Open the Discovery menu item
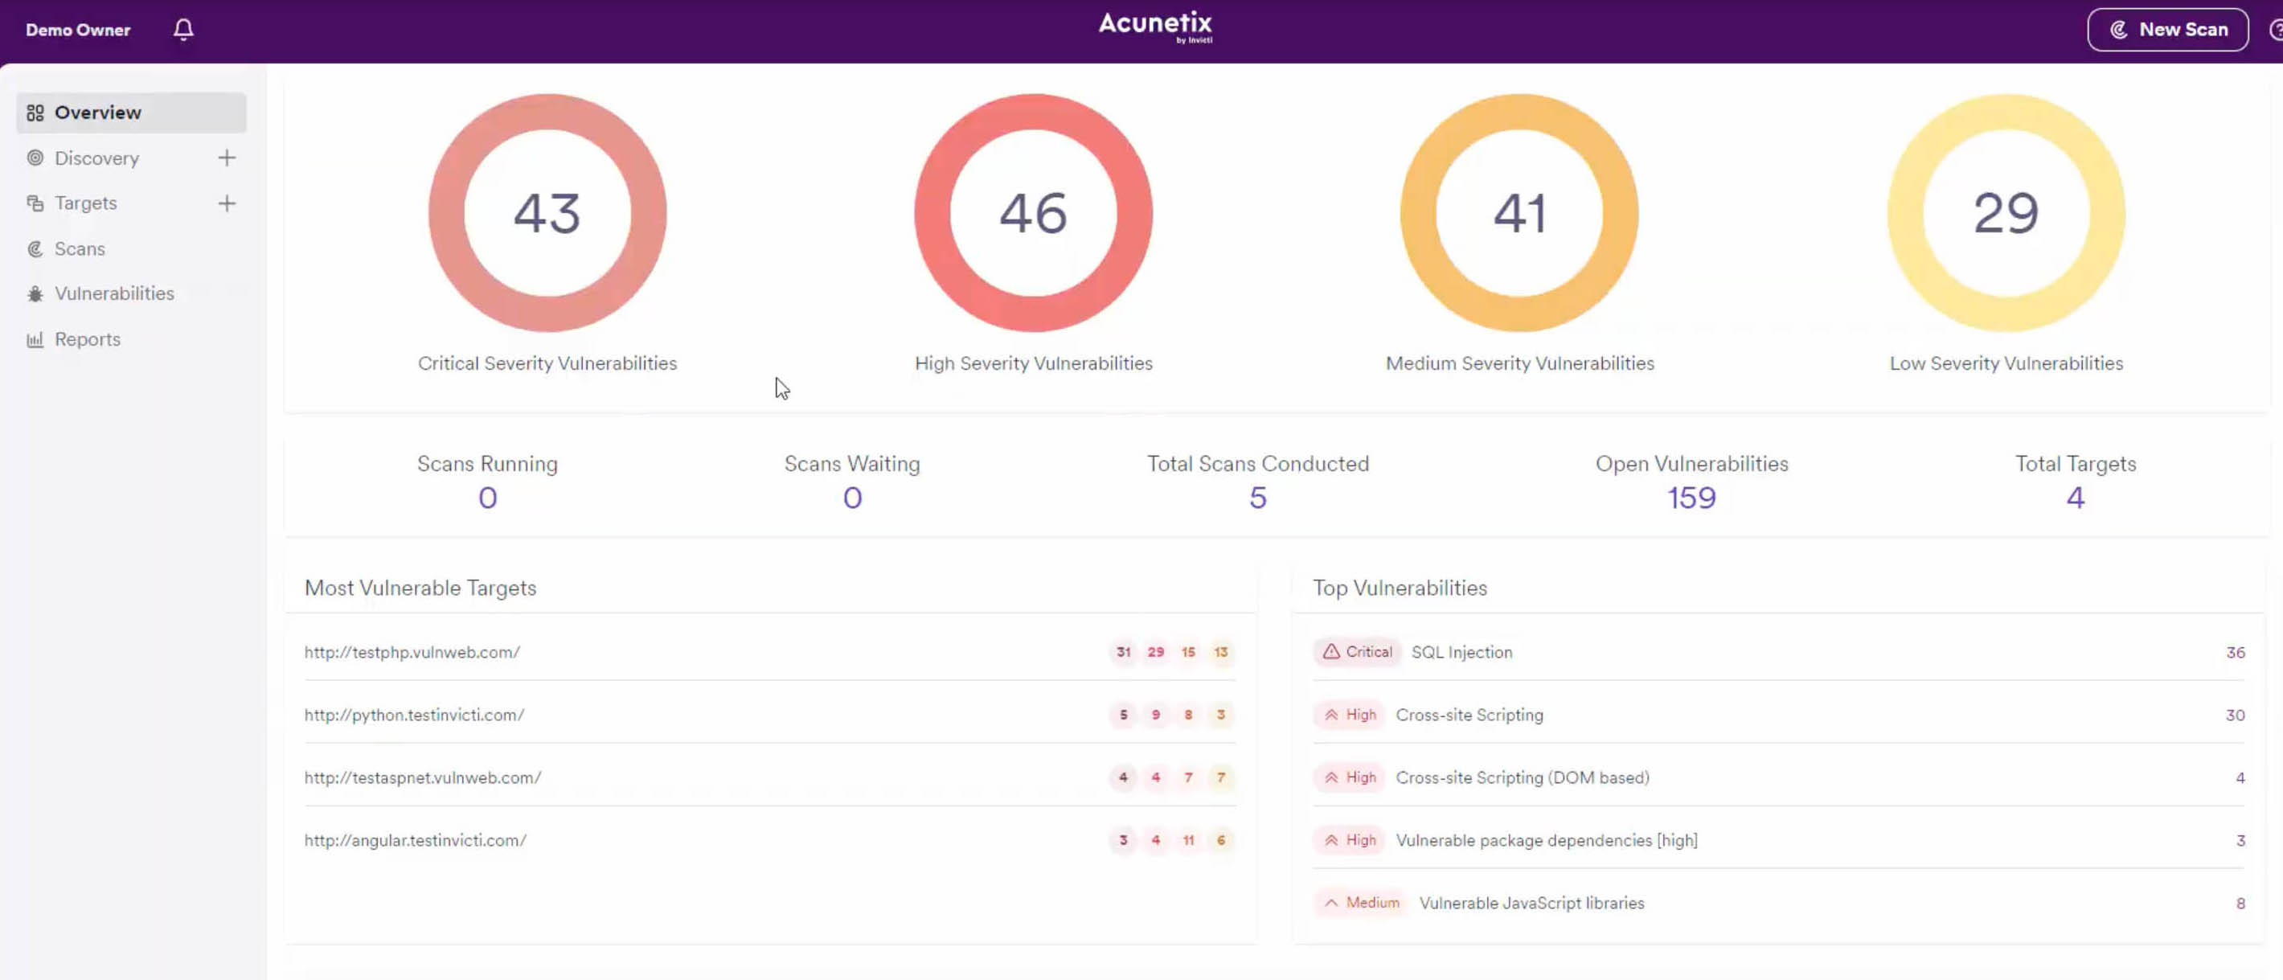Viewport: 2283px width, 980px height. tap(96, 158)
